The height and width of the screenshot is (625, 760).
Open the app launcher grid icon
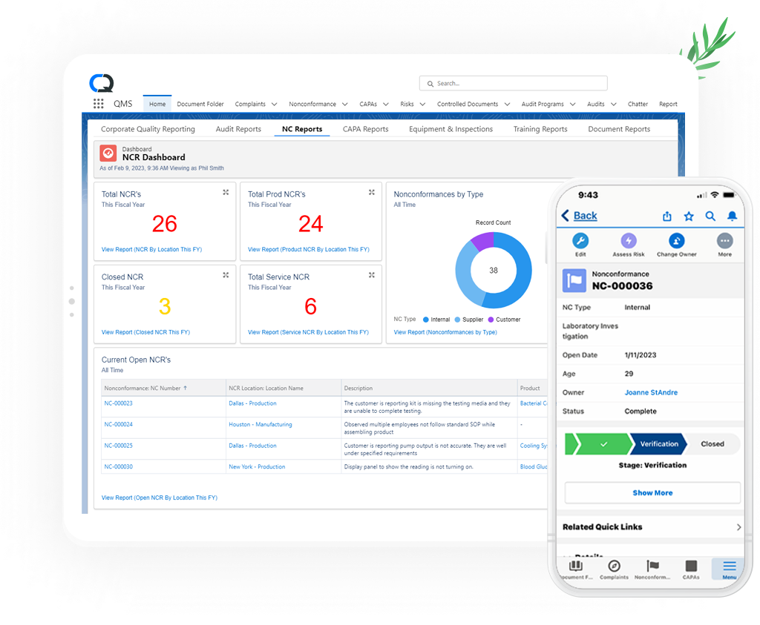[x=98, y=104]
